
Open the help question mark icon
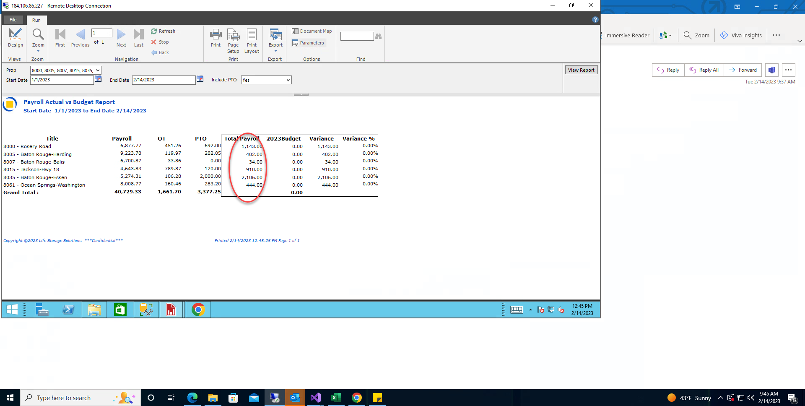tap(595, 20)
